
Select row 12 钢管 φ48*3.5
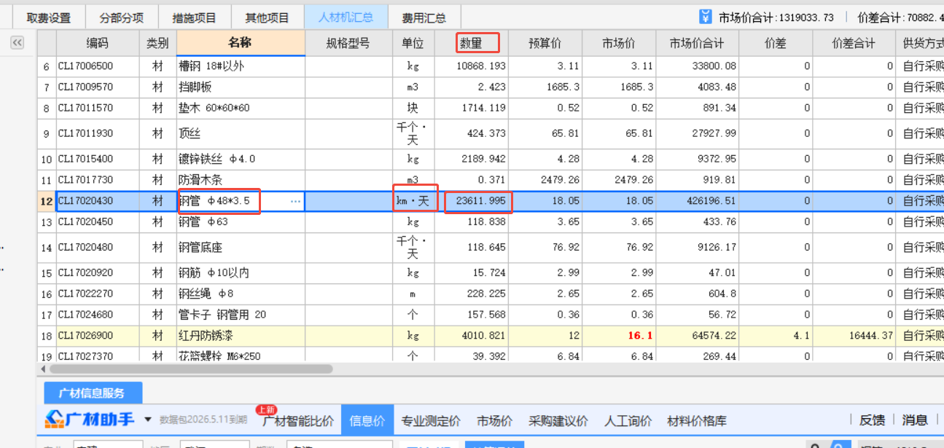pos(219,201)
